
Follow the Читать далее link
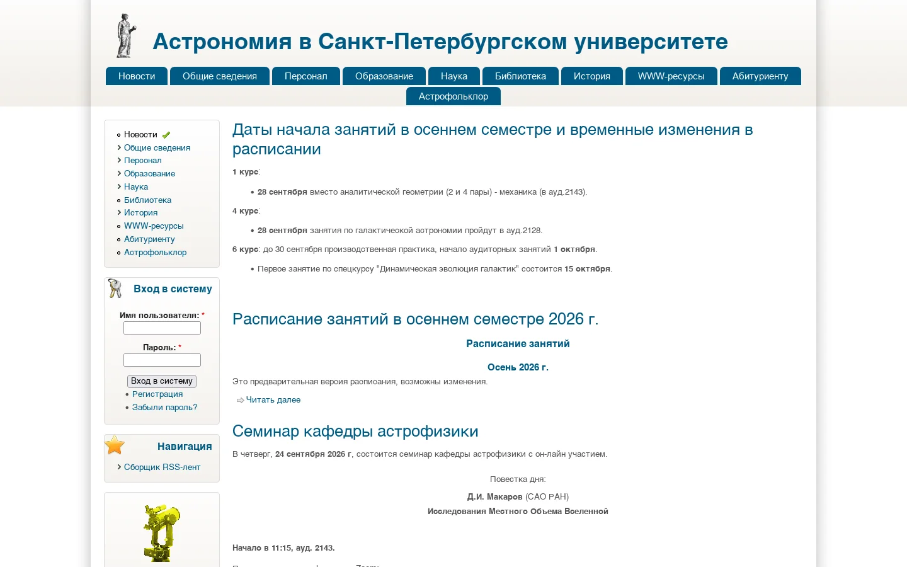click(273, 399)
